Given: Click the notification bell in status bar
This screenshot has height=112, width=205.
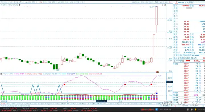Looking at the screenshot, I should (196, 109).
